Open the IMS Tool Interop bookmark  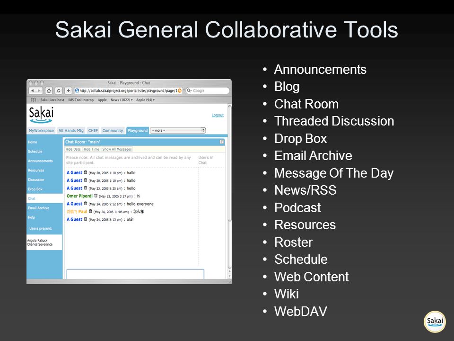(x=81, y=100)
